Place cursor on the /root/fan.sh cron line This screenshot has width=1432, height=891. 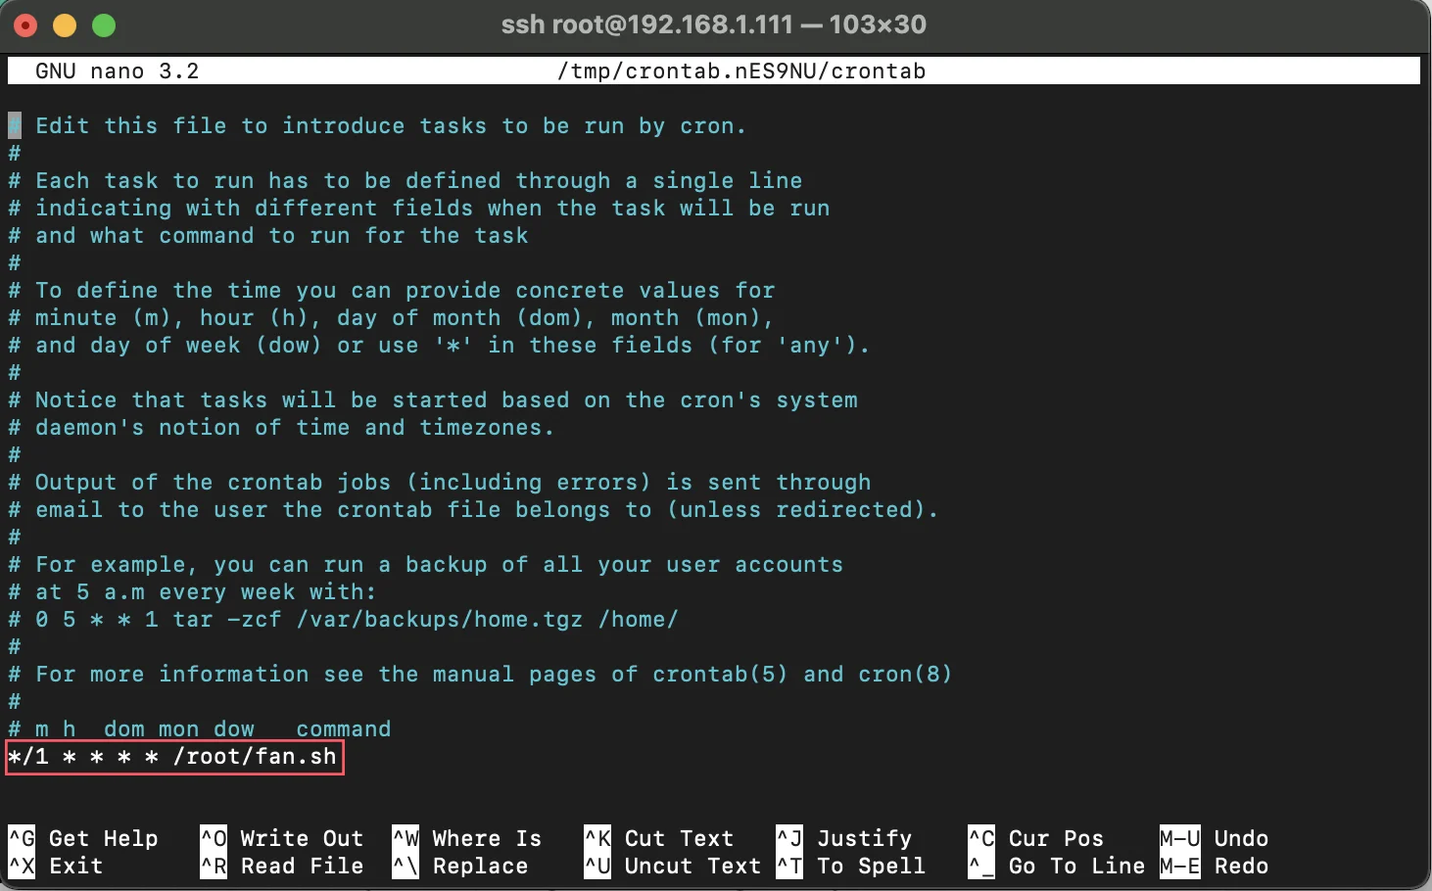pos(173,757)
